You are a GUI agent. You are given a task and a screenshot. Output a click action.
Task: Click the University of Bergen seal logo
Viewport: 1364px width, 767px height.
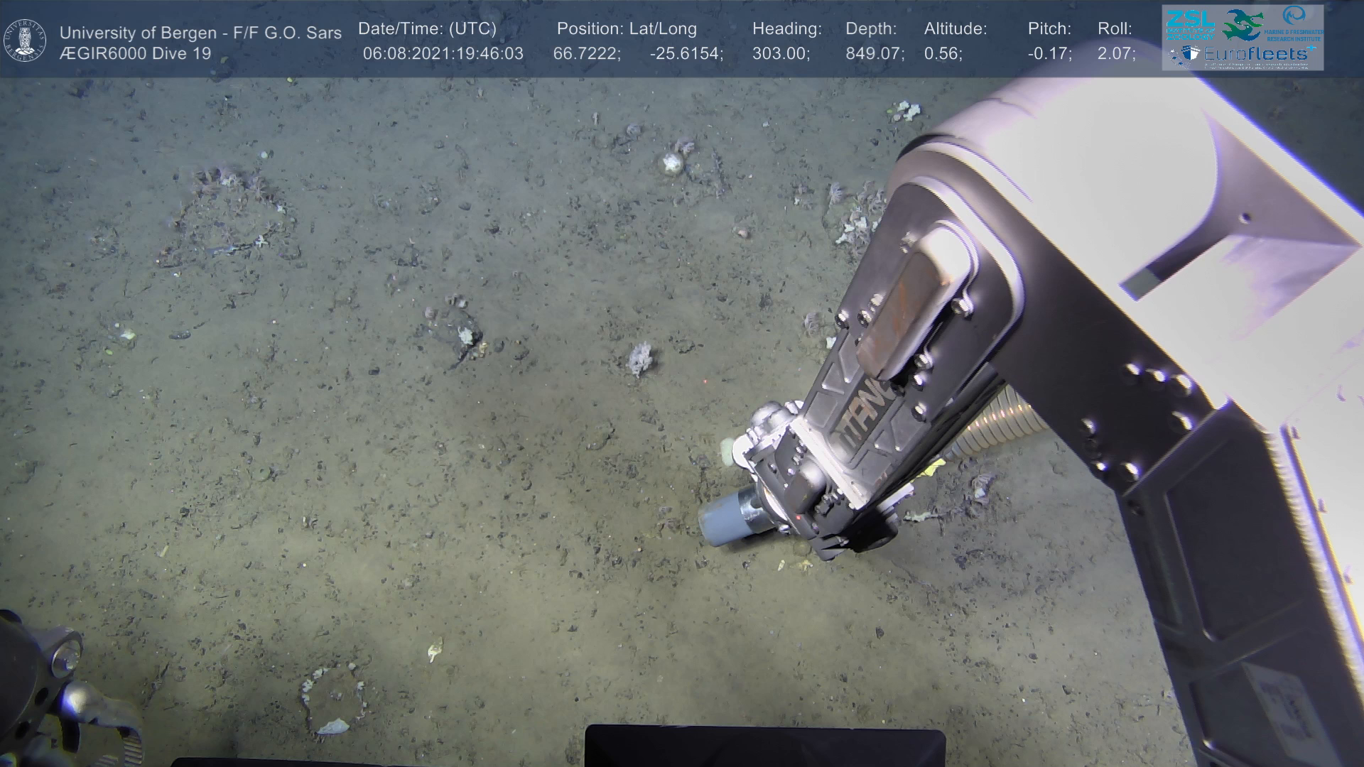coord(25,40)
